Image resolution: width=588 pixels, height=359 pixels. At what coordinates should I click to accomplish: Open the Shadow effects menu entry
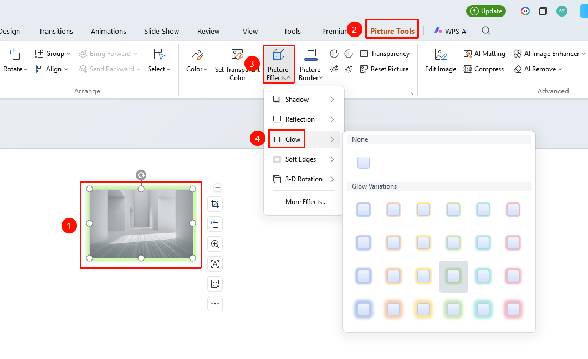(x=304, y=99)
